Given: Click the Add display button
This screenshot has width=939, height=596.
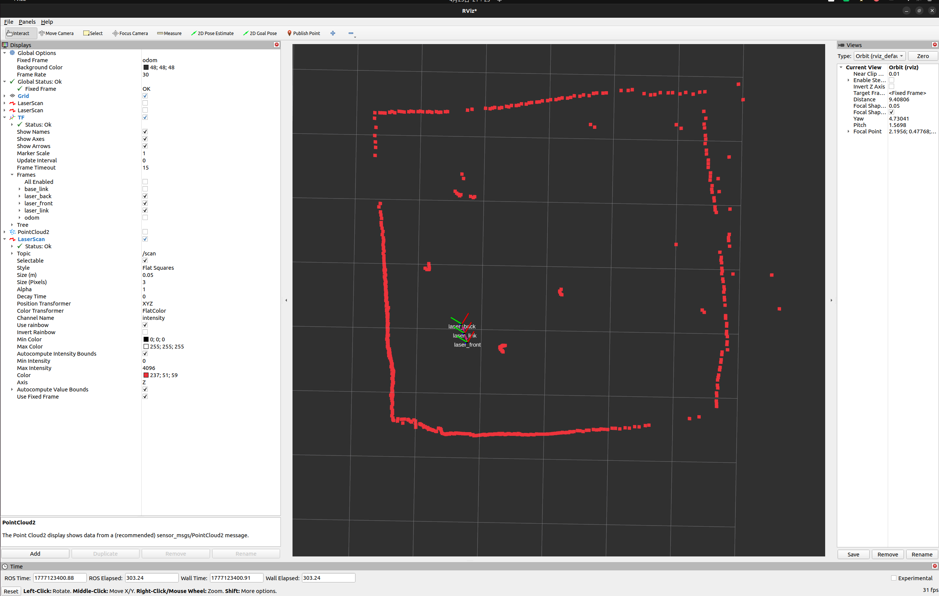Looking at the screenshot, I should [35, 553].
